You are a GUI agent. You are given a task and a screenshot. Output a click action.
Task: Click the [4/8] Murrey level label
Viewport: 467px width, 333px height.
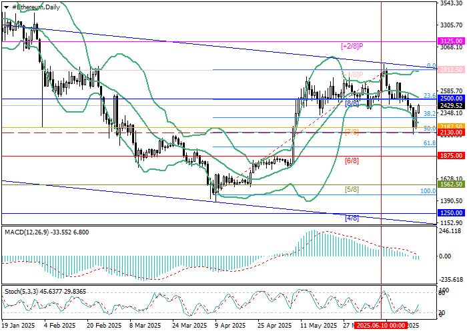[x=352, y=218]
